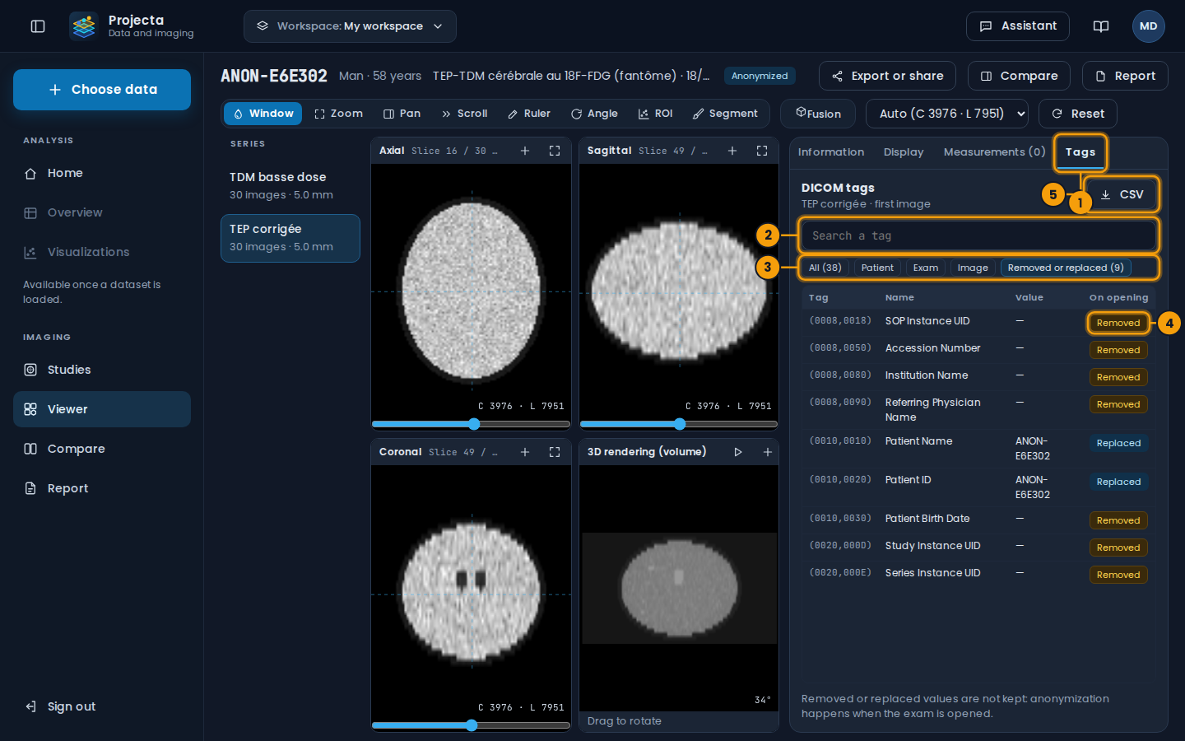This screenshot has height=741, width=1185.
Task: Select the Segment tool
Action: [x=726, y=114]
